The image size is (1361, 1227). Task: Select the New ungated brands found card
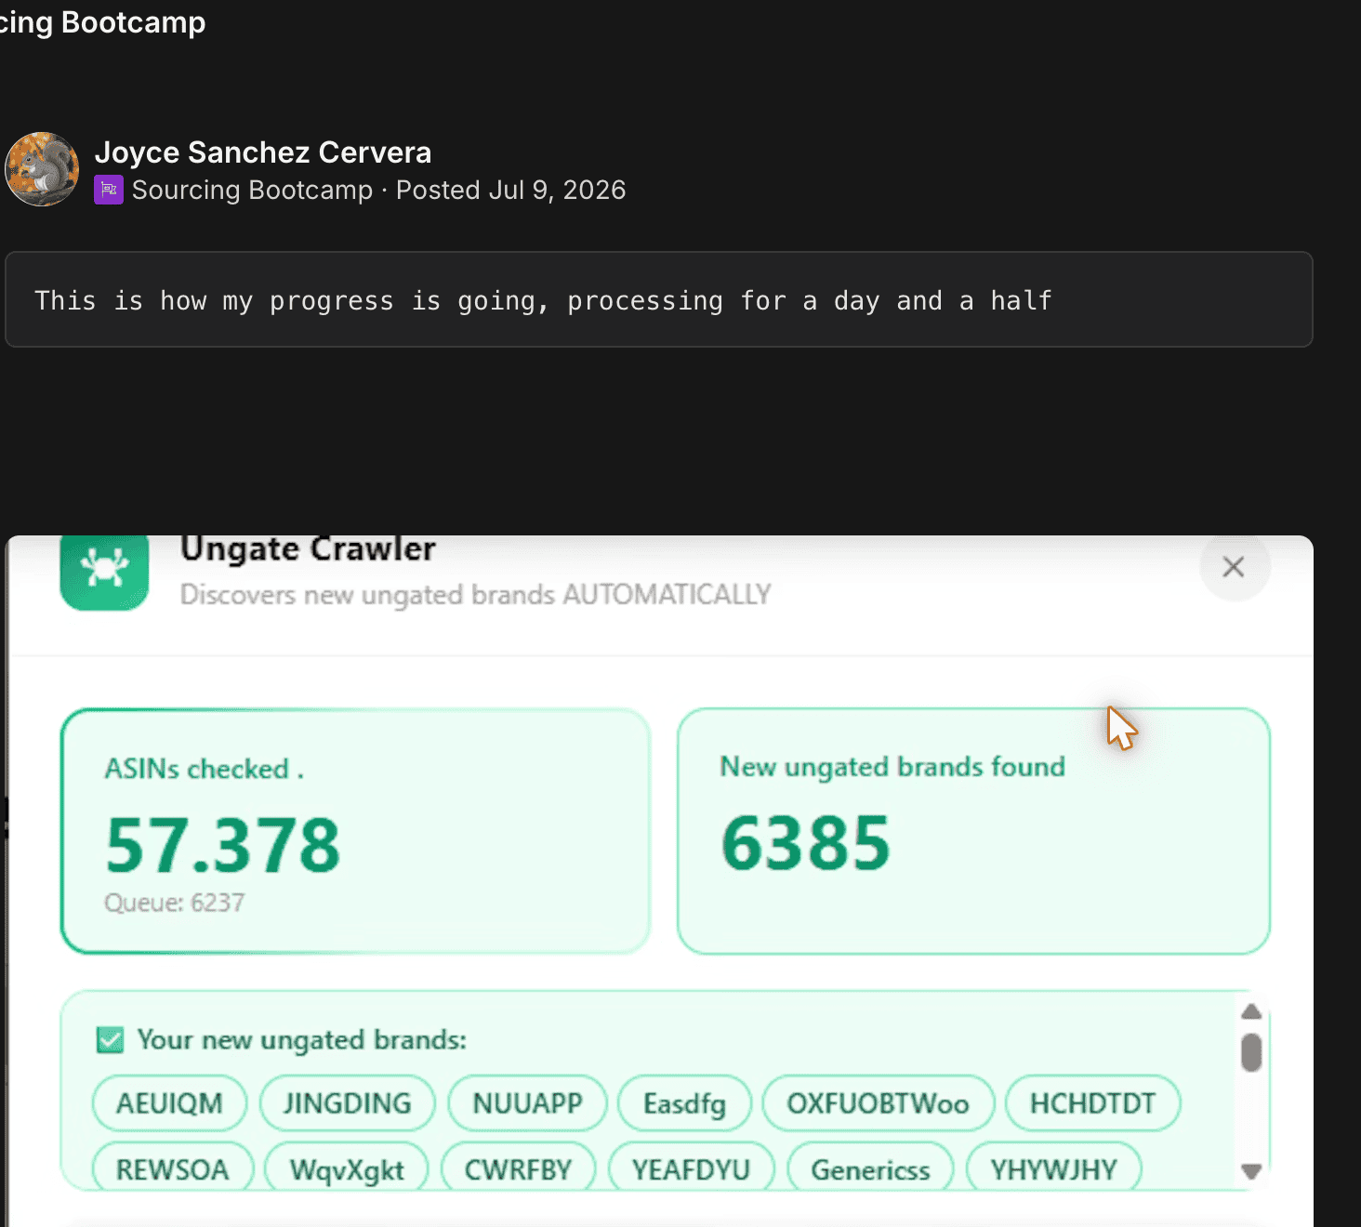point(973,831)
